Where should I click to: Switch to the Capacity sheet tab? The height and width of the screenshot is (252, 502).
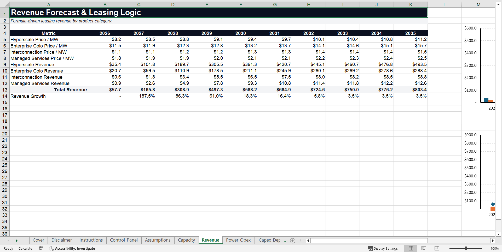(x=186, y=240)
